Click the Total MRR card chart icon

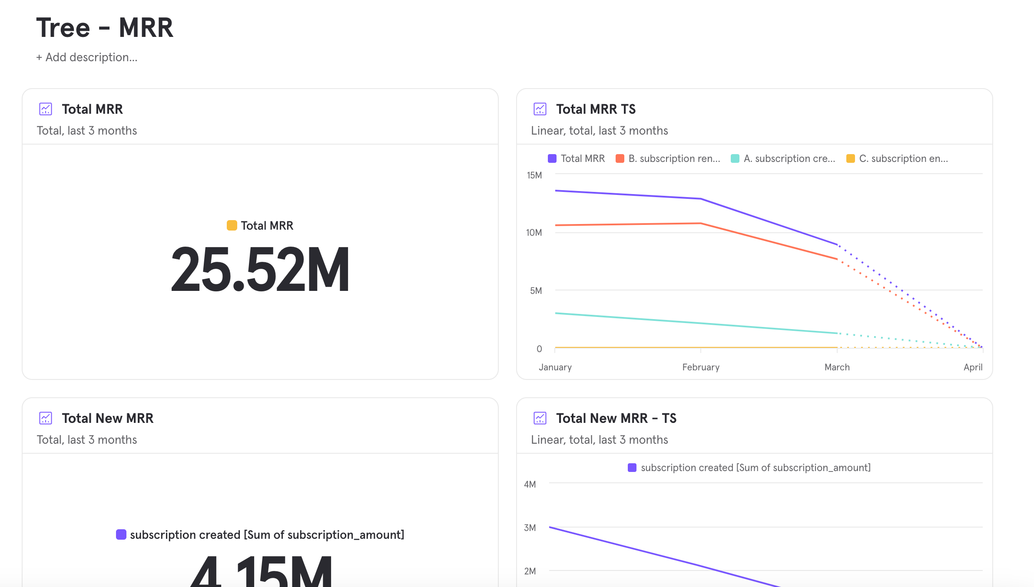tap(46, 109)
